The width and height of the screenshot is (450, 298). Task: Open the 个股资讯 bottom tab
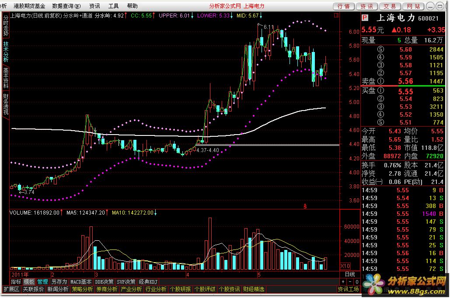(229, 289)
